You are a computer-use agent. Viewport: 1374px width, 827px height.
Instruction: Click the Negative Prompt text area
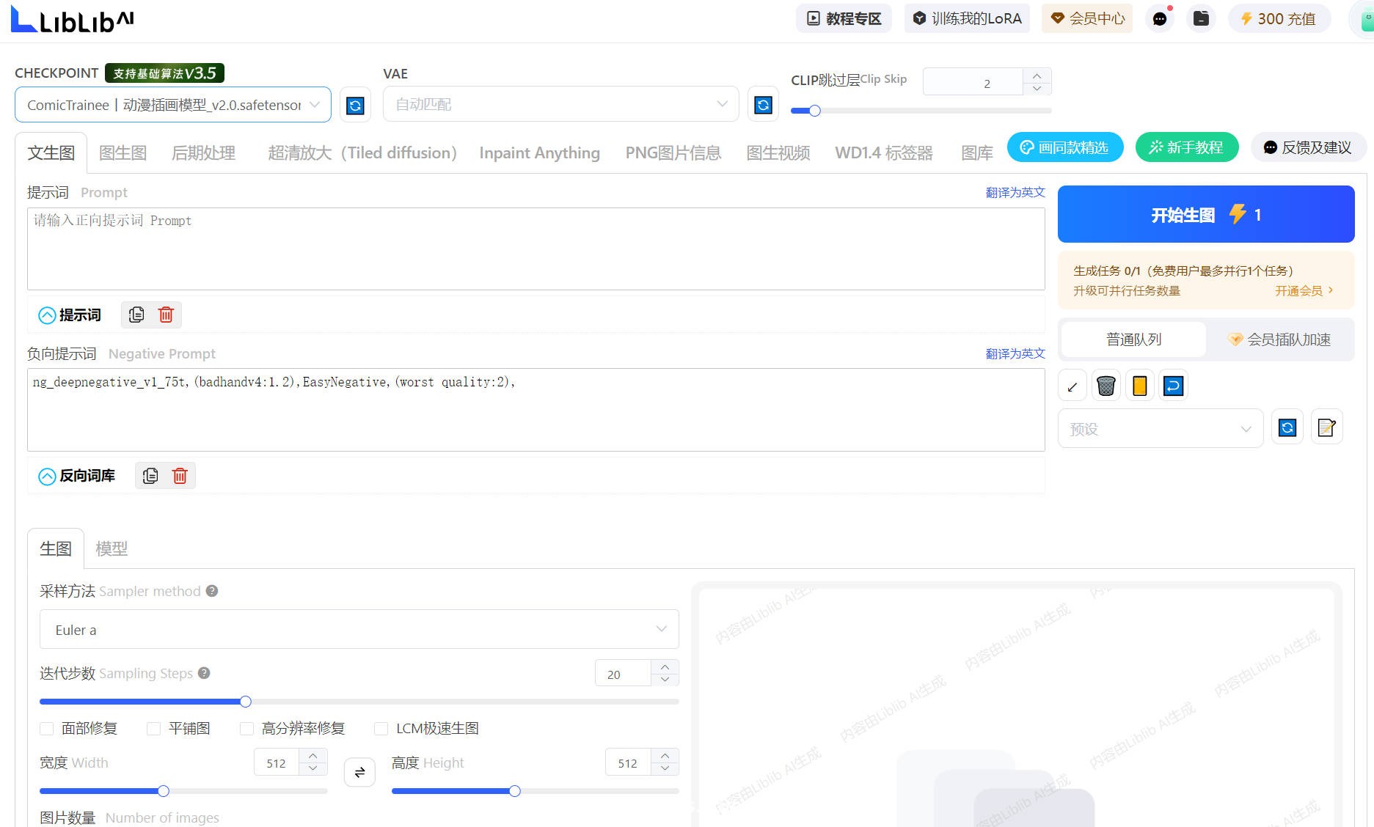(536, 410)
